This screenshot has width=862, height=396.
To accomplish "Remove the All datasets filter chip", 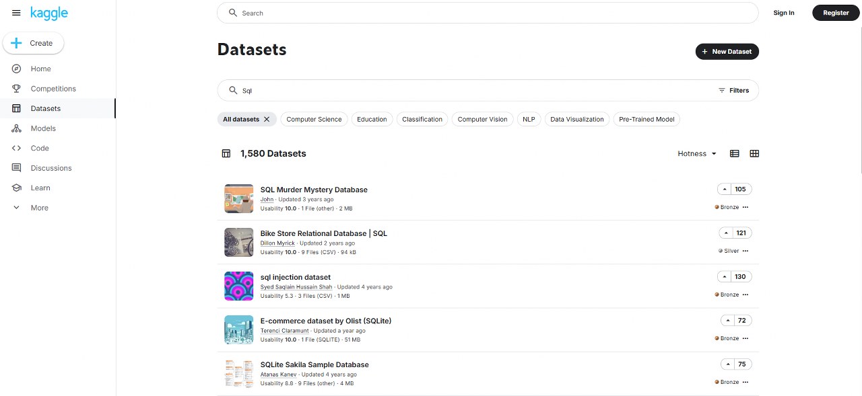I will tap(267, 119).
